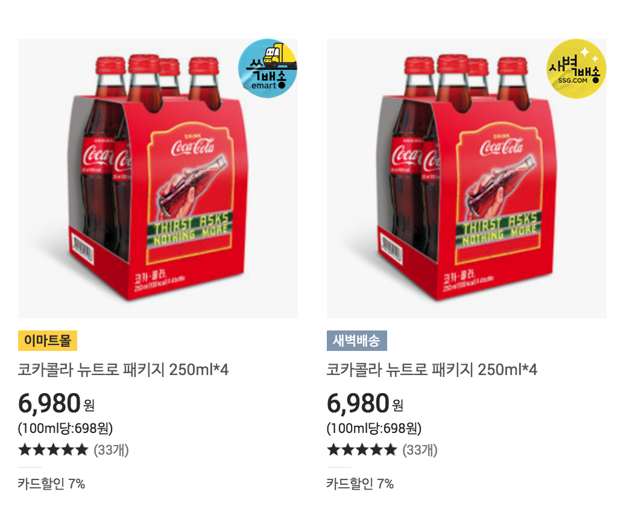Click the left product's star rating

pos(54,449)
